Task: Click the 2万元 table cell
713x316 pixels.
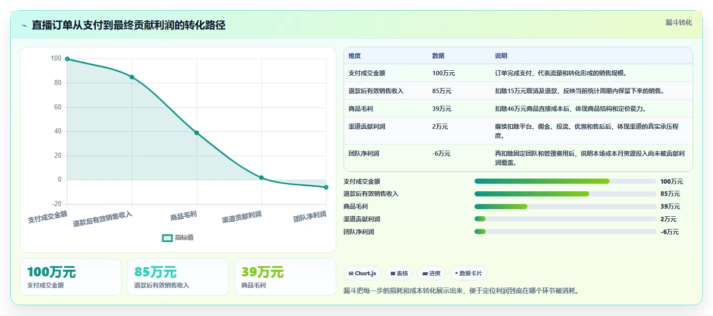Action: pyautogui.click(x=440, y=127)
